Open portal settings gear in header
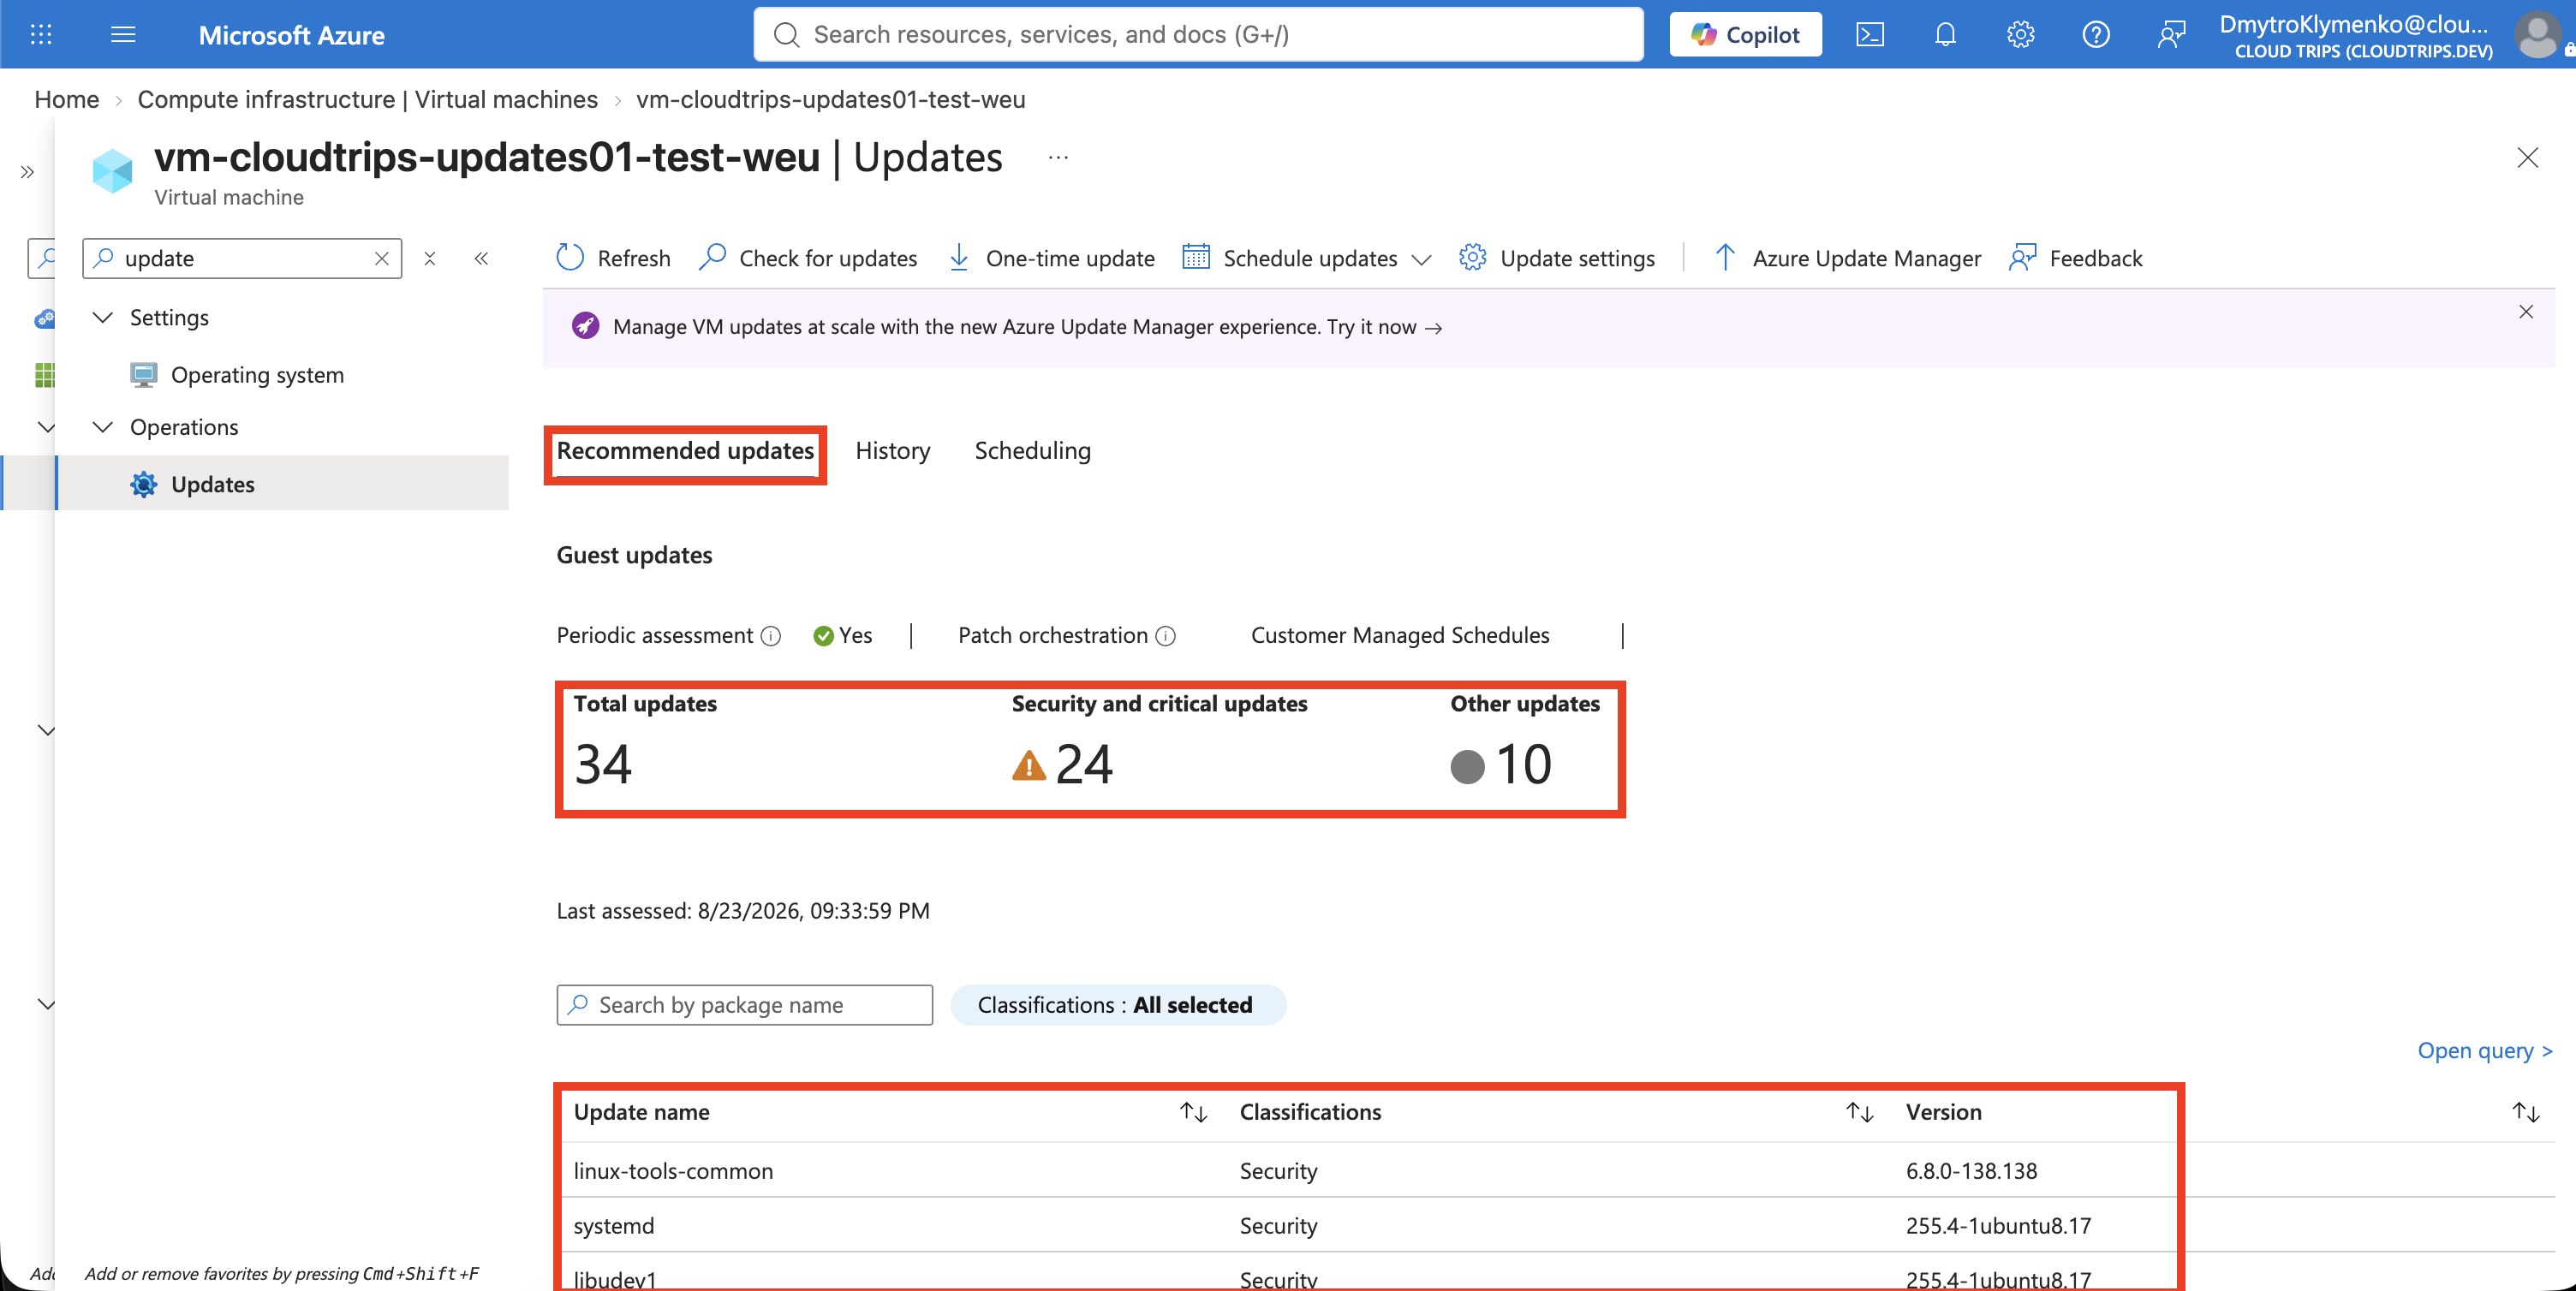This screenshot has height=1291, width=2576. click(x=2020, y=35)
